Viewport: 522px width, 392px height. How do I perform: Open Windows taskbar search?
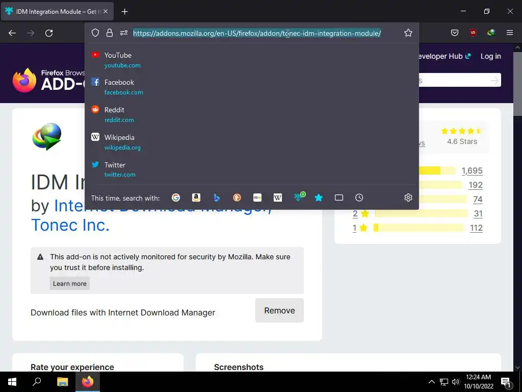[x=37, y=382]
